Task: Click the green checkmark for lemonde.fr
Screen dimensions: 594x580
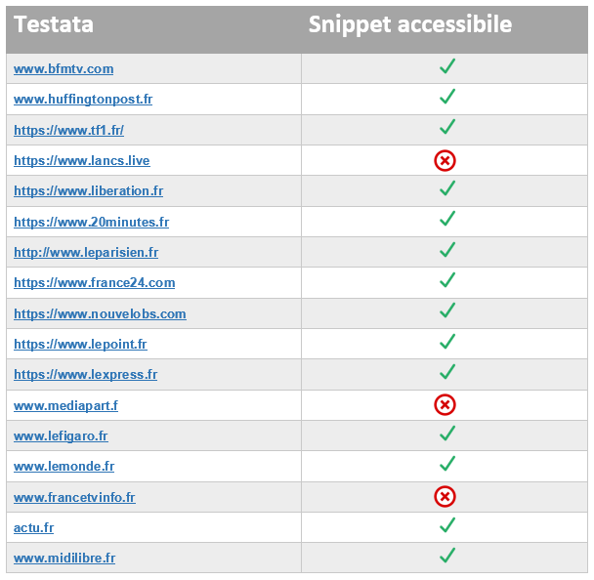Action: click(x=447, y=464)
